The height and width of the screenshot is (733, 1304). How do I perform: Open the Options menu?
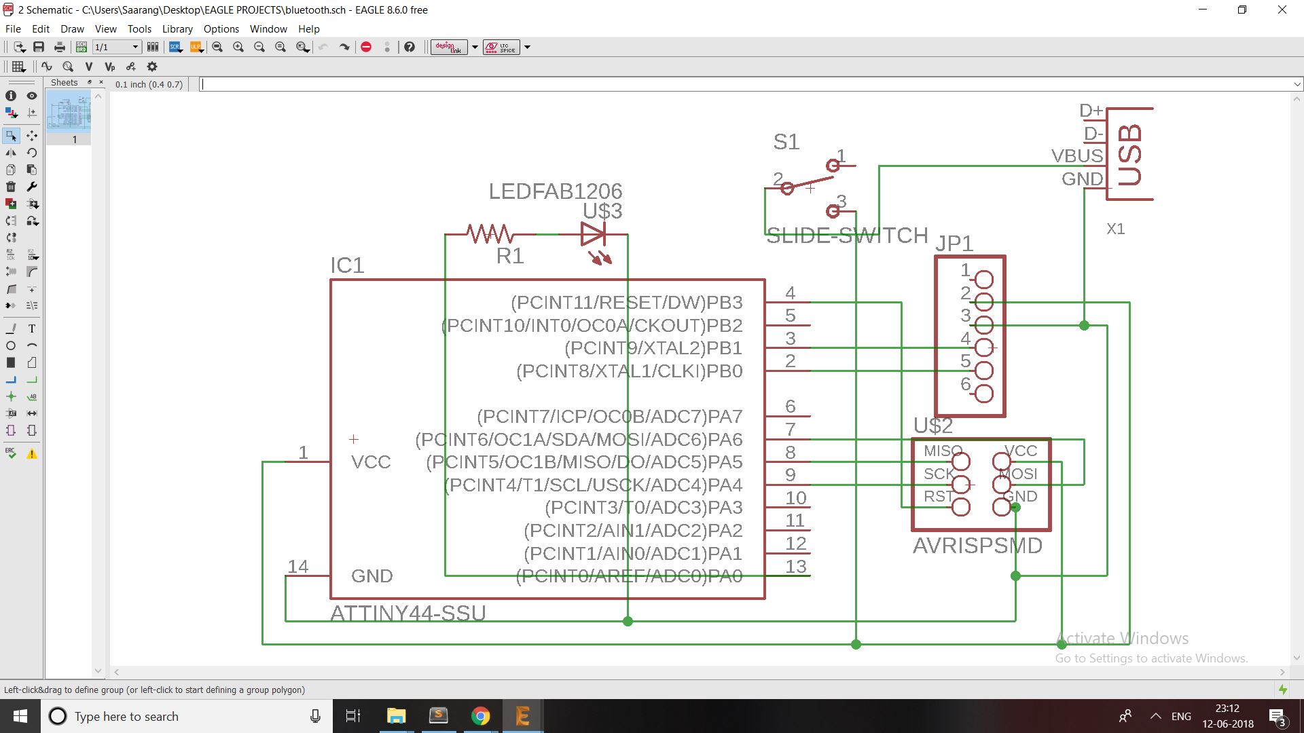pos(219,28)
